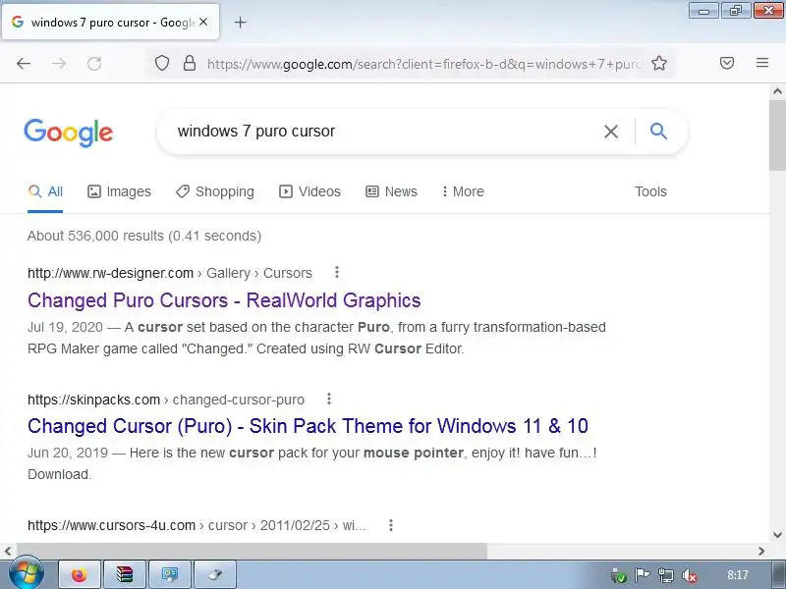Open network status tray icon
This screenshot has height=589, width=786.
[666, 575]
